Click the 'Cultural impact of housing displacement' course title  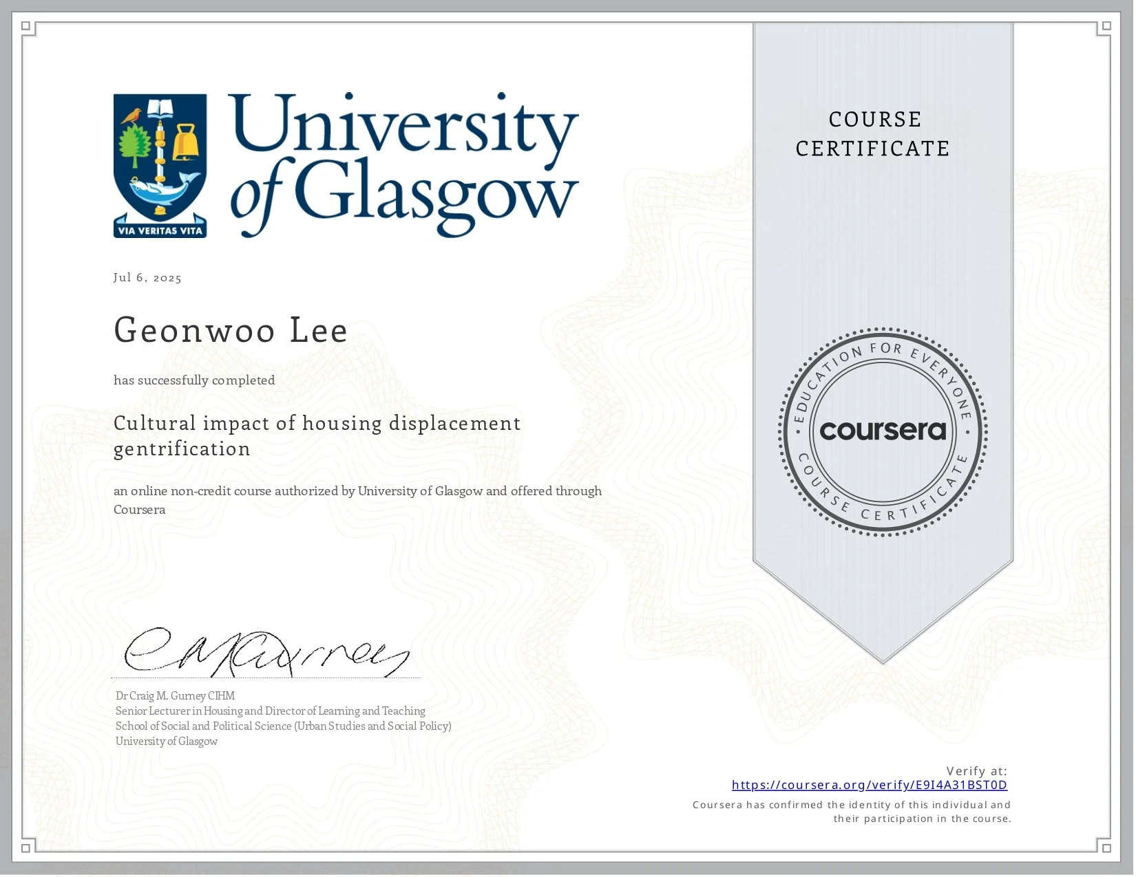coord(317,435)
